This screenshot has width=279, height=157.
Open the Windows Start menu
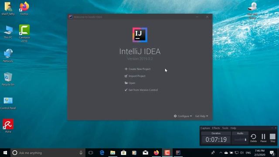pos(5,153)
